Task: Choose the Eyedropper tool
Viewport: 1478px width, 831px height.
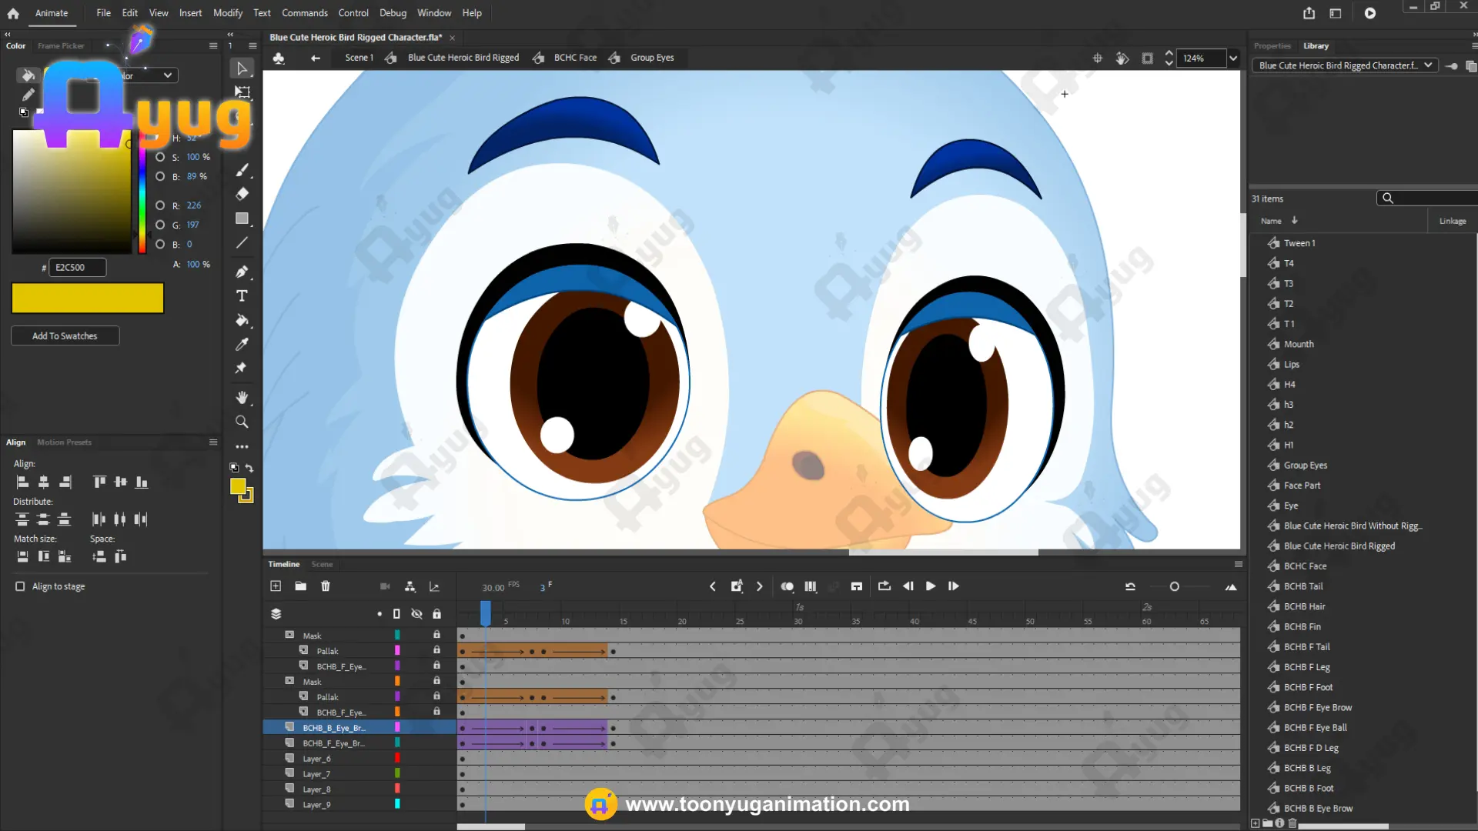Action: 242,344
